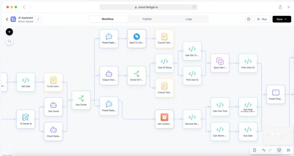The height and width of the screenshot is (156, 294).
Task: Select the Calc Remin... code node
Action: (x=220, y=132)
